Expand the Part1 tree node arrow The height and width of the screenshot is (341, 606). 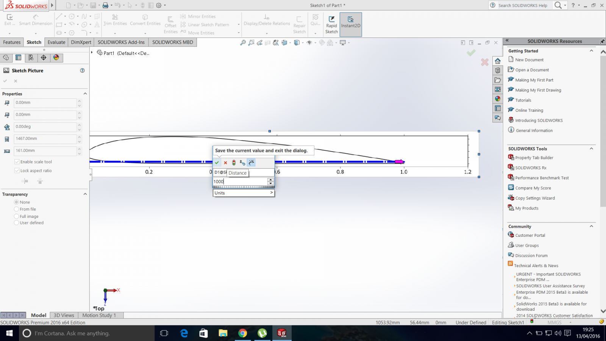tap(92, 53)
